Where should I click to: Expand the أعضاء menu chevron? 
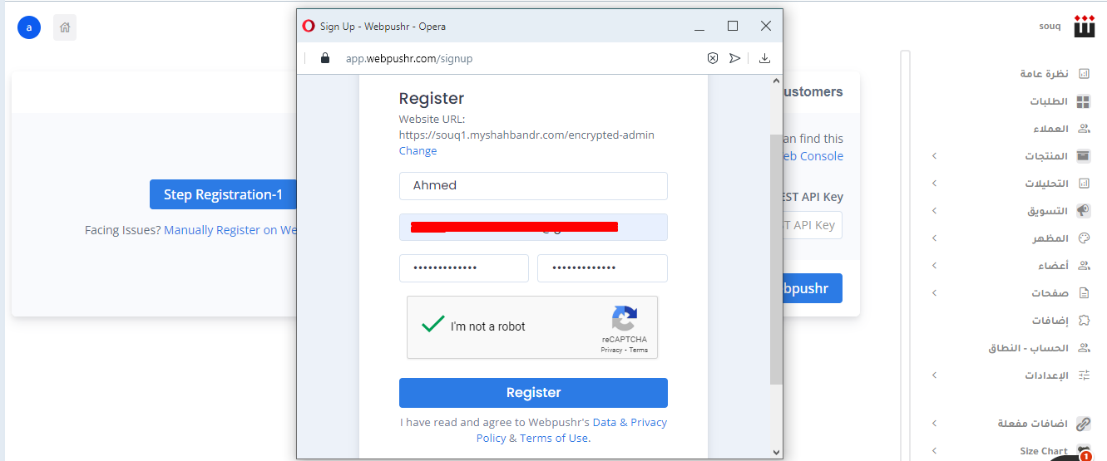[934, 266]
